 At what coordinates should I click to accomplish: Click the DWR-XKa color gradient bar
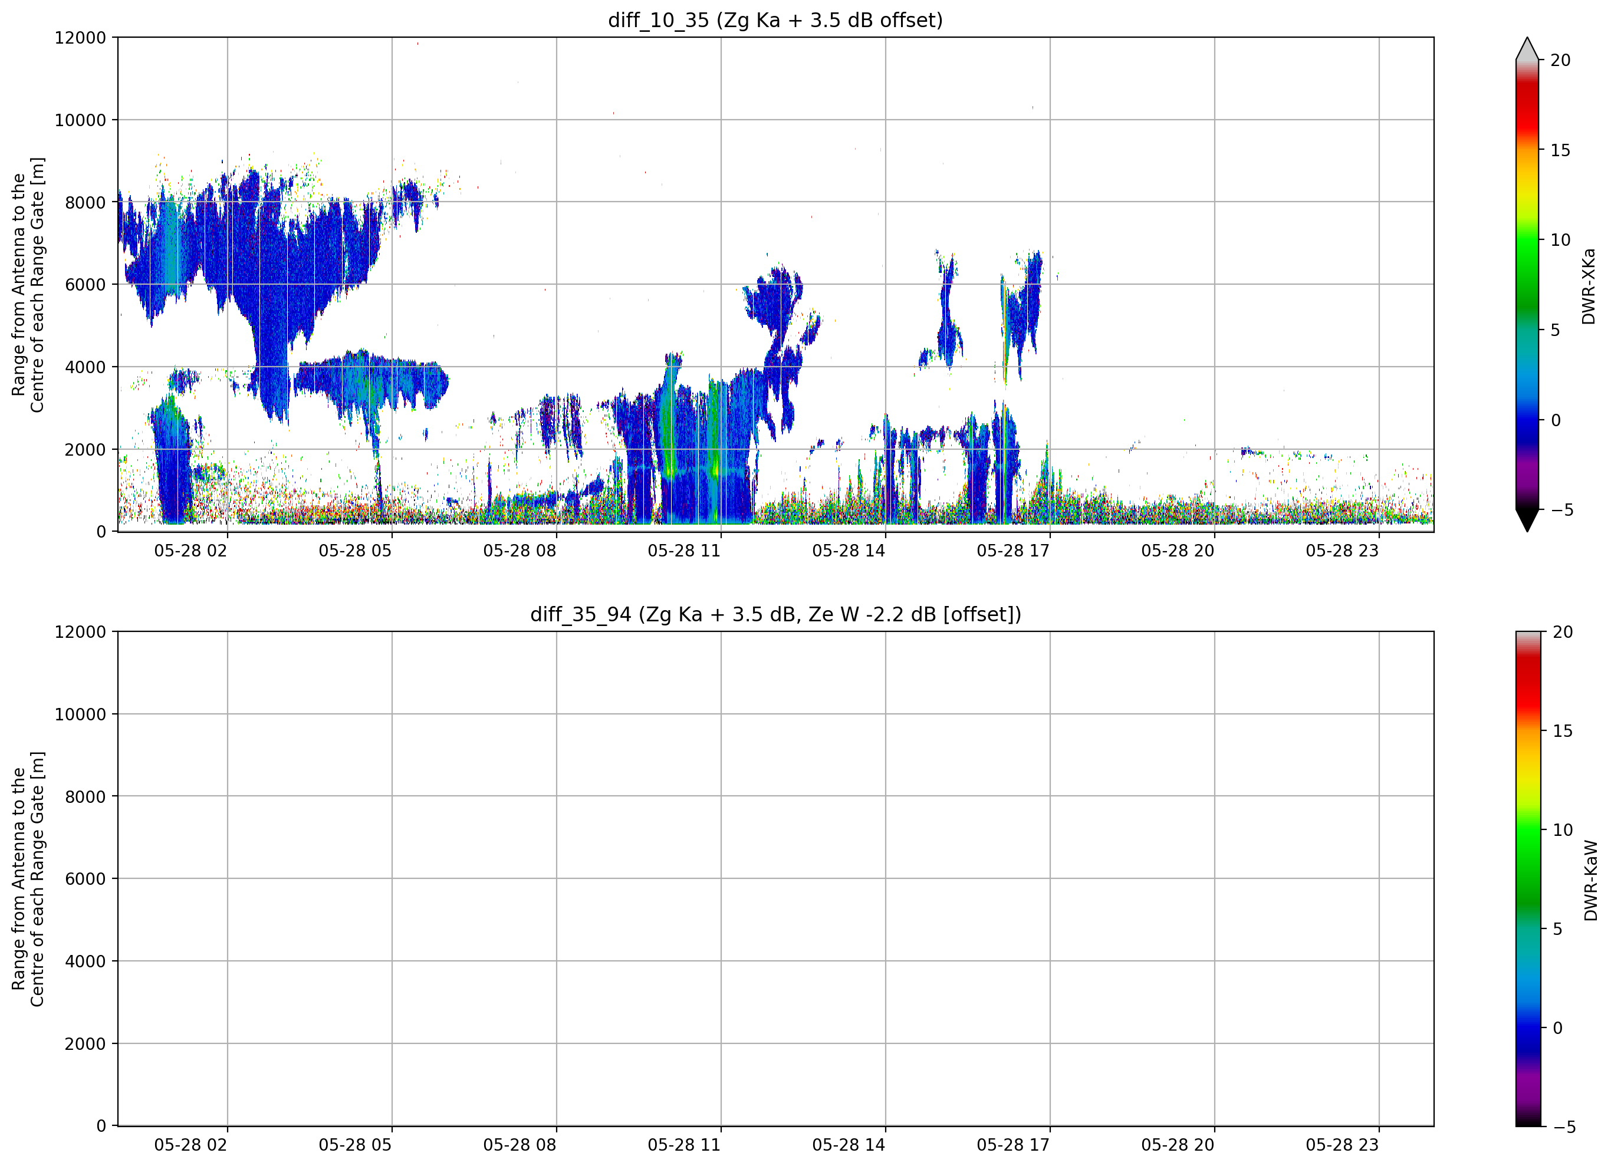pos(1527,285)
